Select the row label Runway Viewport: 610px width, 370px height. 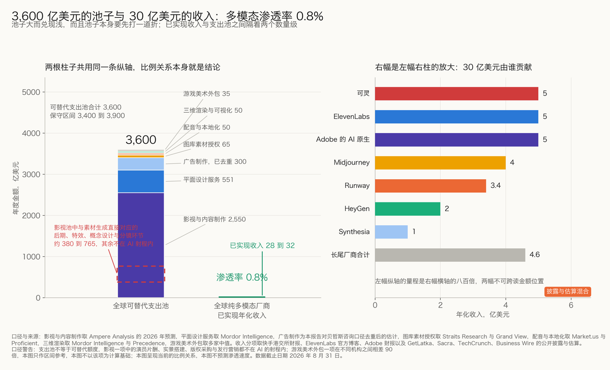click(x=357, y=186)
